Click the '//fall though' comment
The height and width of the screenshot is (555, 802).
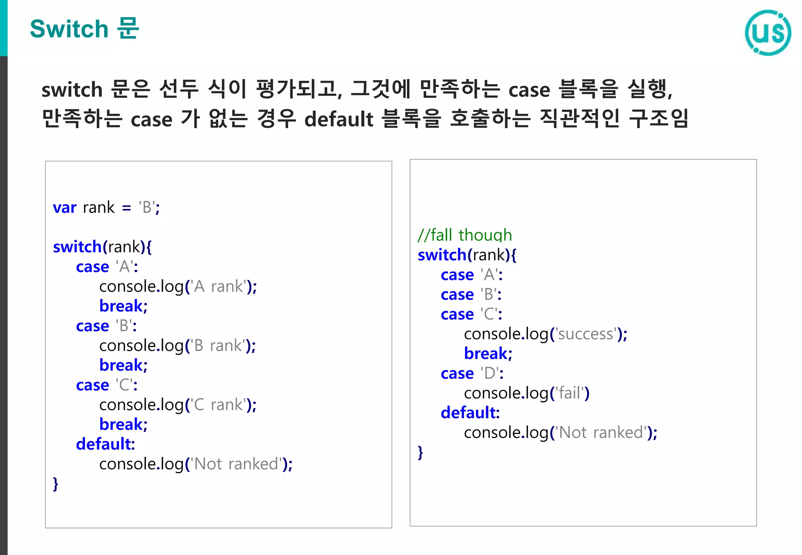coord(465,235)
